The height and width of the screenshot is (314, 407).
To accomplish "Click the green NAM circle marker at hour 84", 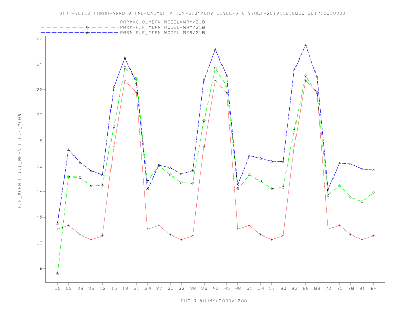I will pos(373,193).
